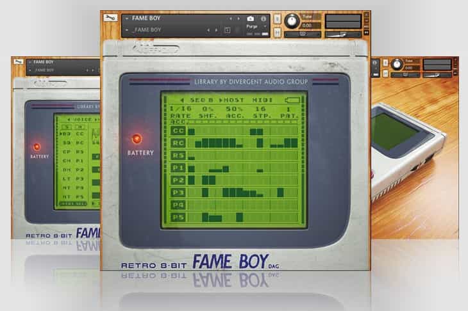
Task: Click the 0% SHF. shuffle value
Action: pyautogui.click(x=208, y=109)
